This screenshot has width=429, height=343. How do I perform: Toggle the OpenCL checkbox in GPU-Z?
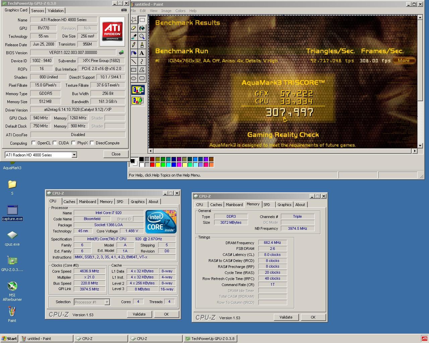[x=34, y=143]
